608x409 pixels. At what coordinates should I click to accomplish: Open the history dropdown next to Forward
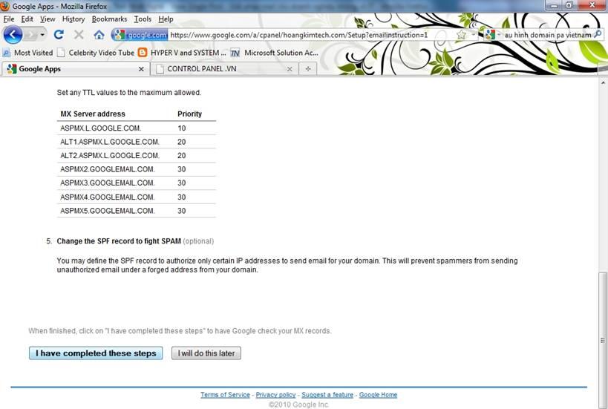tap(42, 35)
